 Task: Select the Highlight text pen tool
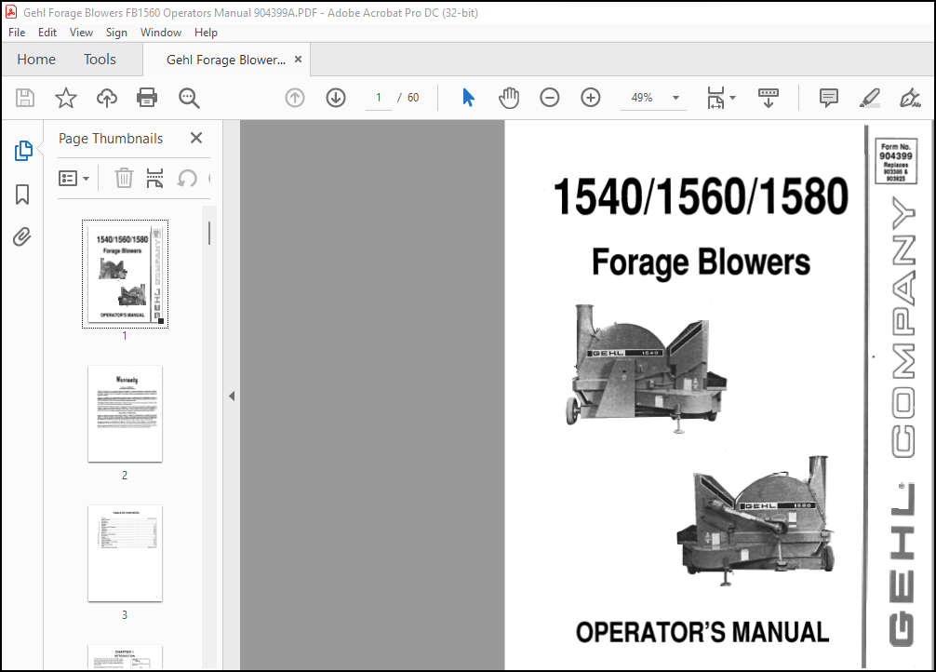[869, 98]
